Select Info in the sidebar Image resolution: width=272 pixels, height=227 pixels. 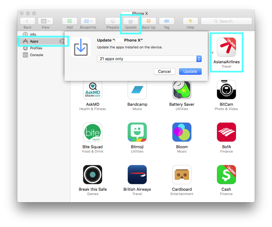(33, 34)
